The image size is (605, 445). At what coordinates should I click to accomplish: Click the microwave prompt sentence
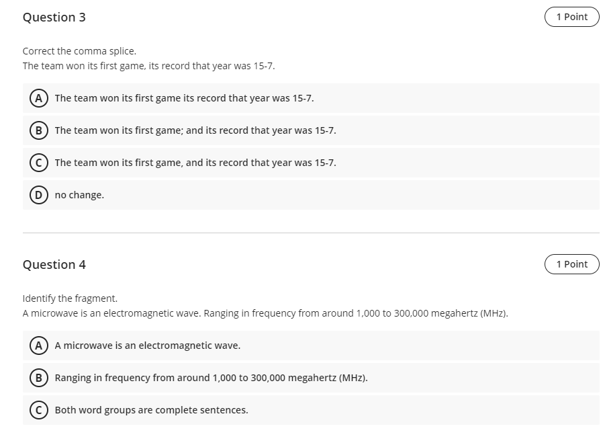point(265,313)
